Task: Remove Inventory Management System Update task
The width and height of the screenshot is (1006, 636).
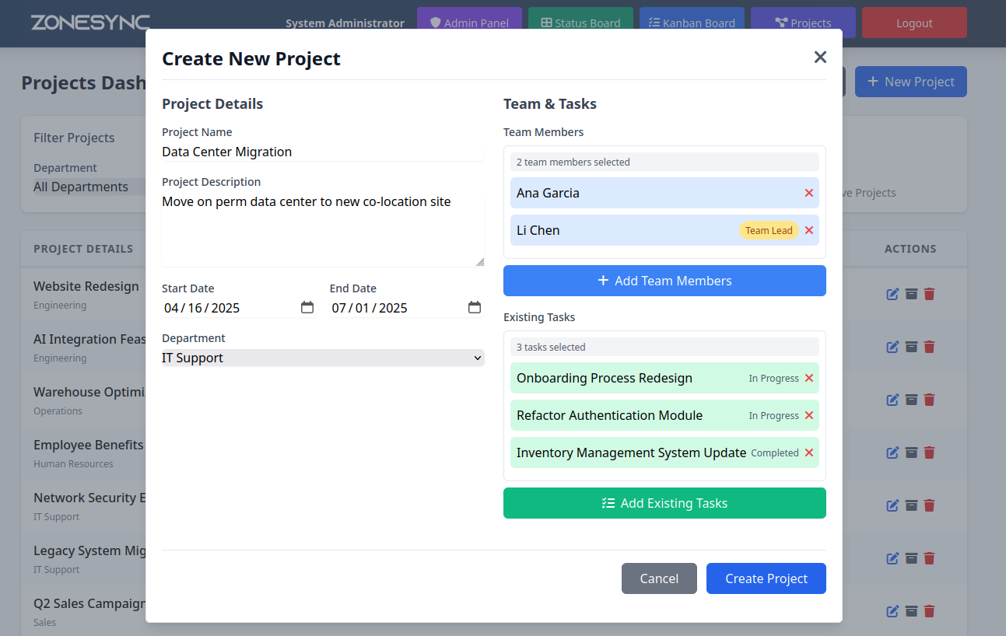Action: pos(809,453)
